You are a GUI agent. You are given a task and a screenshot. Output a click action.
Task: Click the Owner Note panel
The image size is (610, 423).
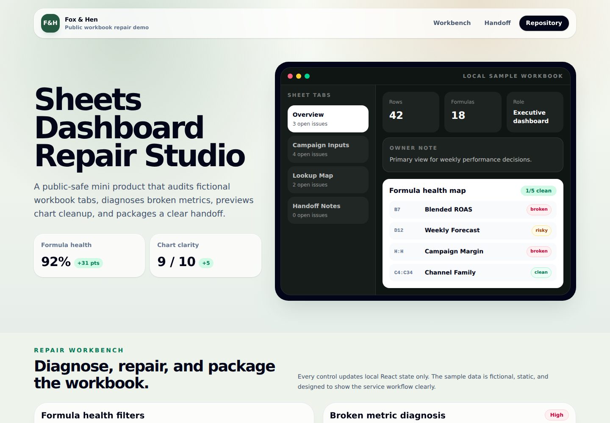(x=473, y=155)
